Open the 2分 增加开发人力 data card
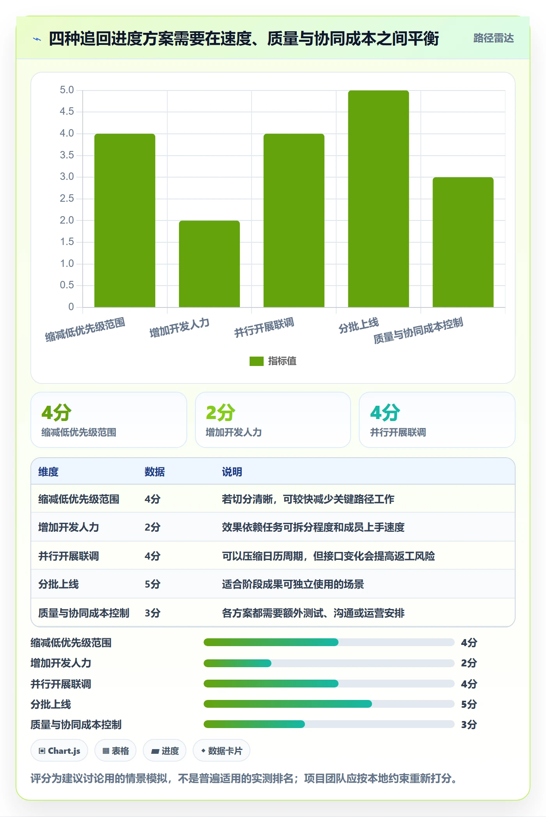546x817 pixels. click(273, 420)
